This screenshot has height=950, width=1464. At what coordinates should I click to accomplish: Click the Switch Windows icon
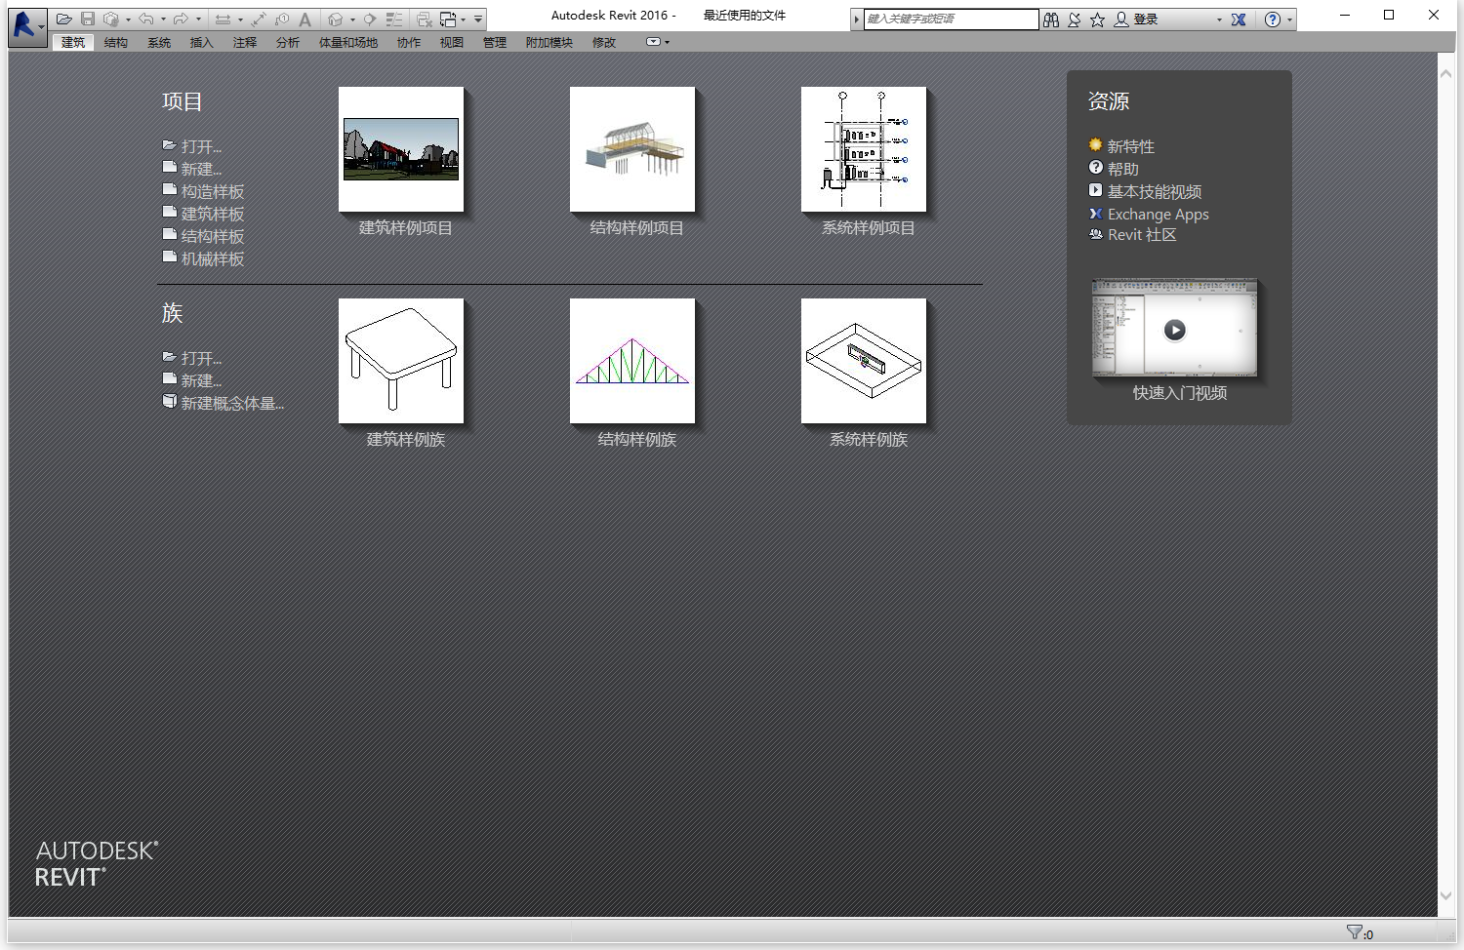448,20
